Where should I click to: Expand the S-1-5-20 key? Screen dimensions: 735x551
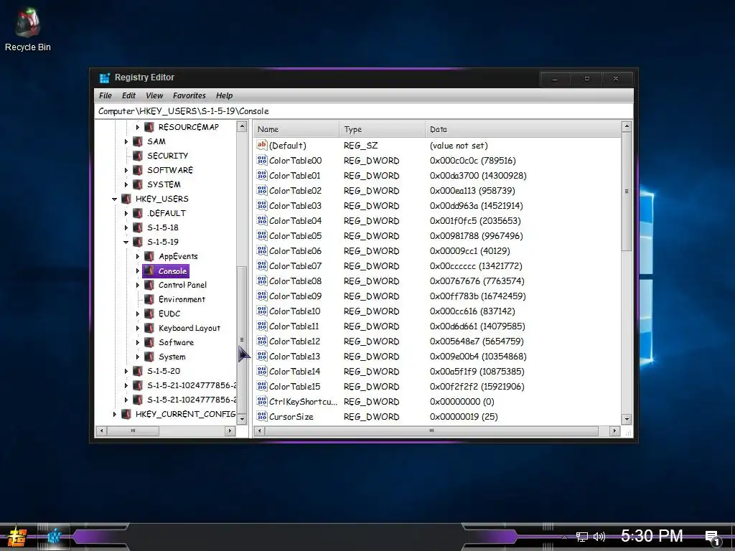tap(126, 371)
